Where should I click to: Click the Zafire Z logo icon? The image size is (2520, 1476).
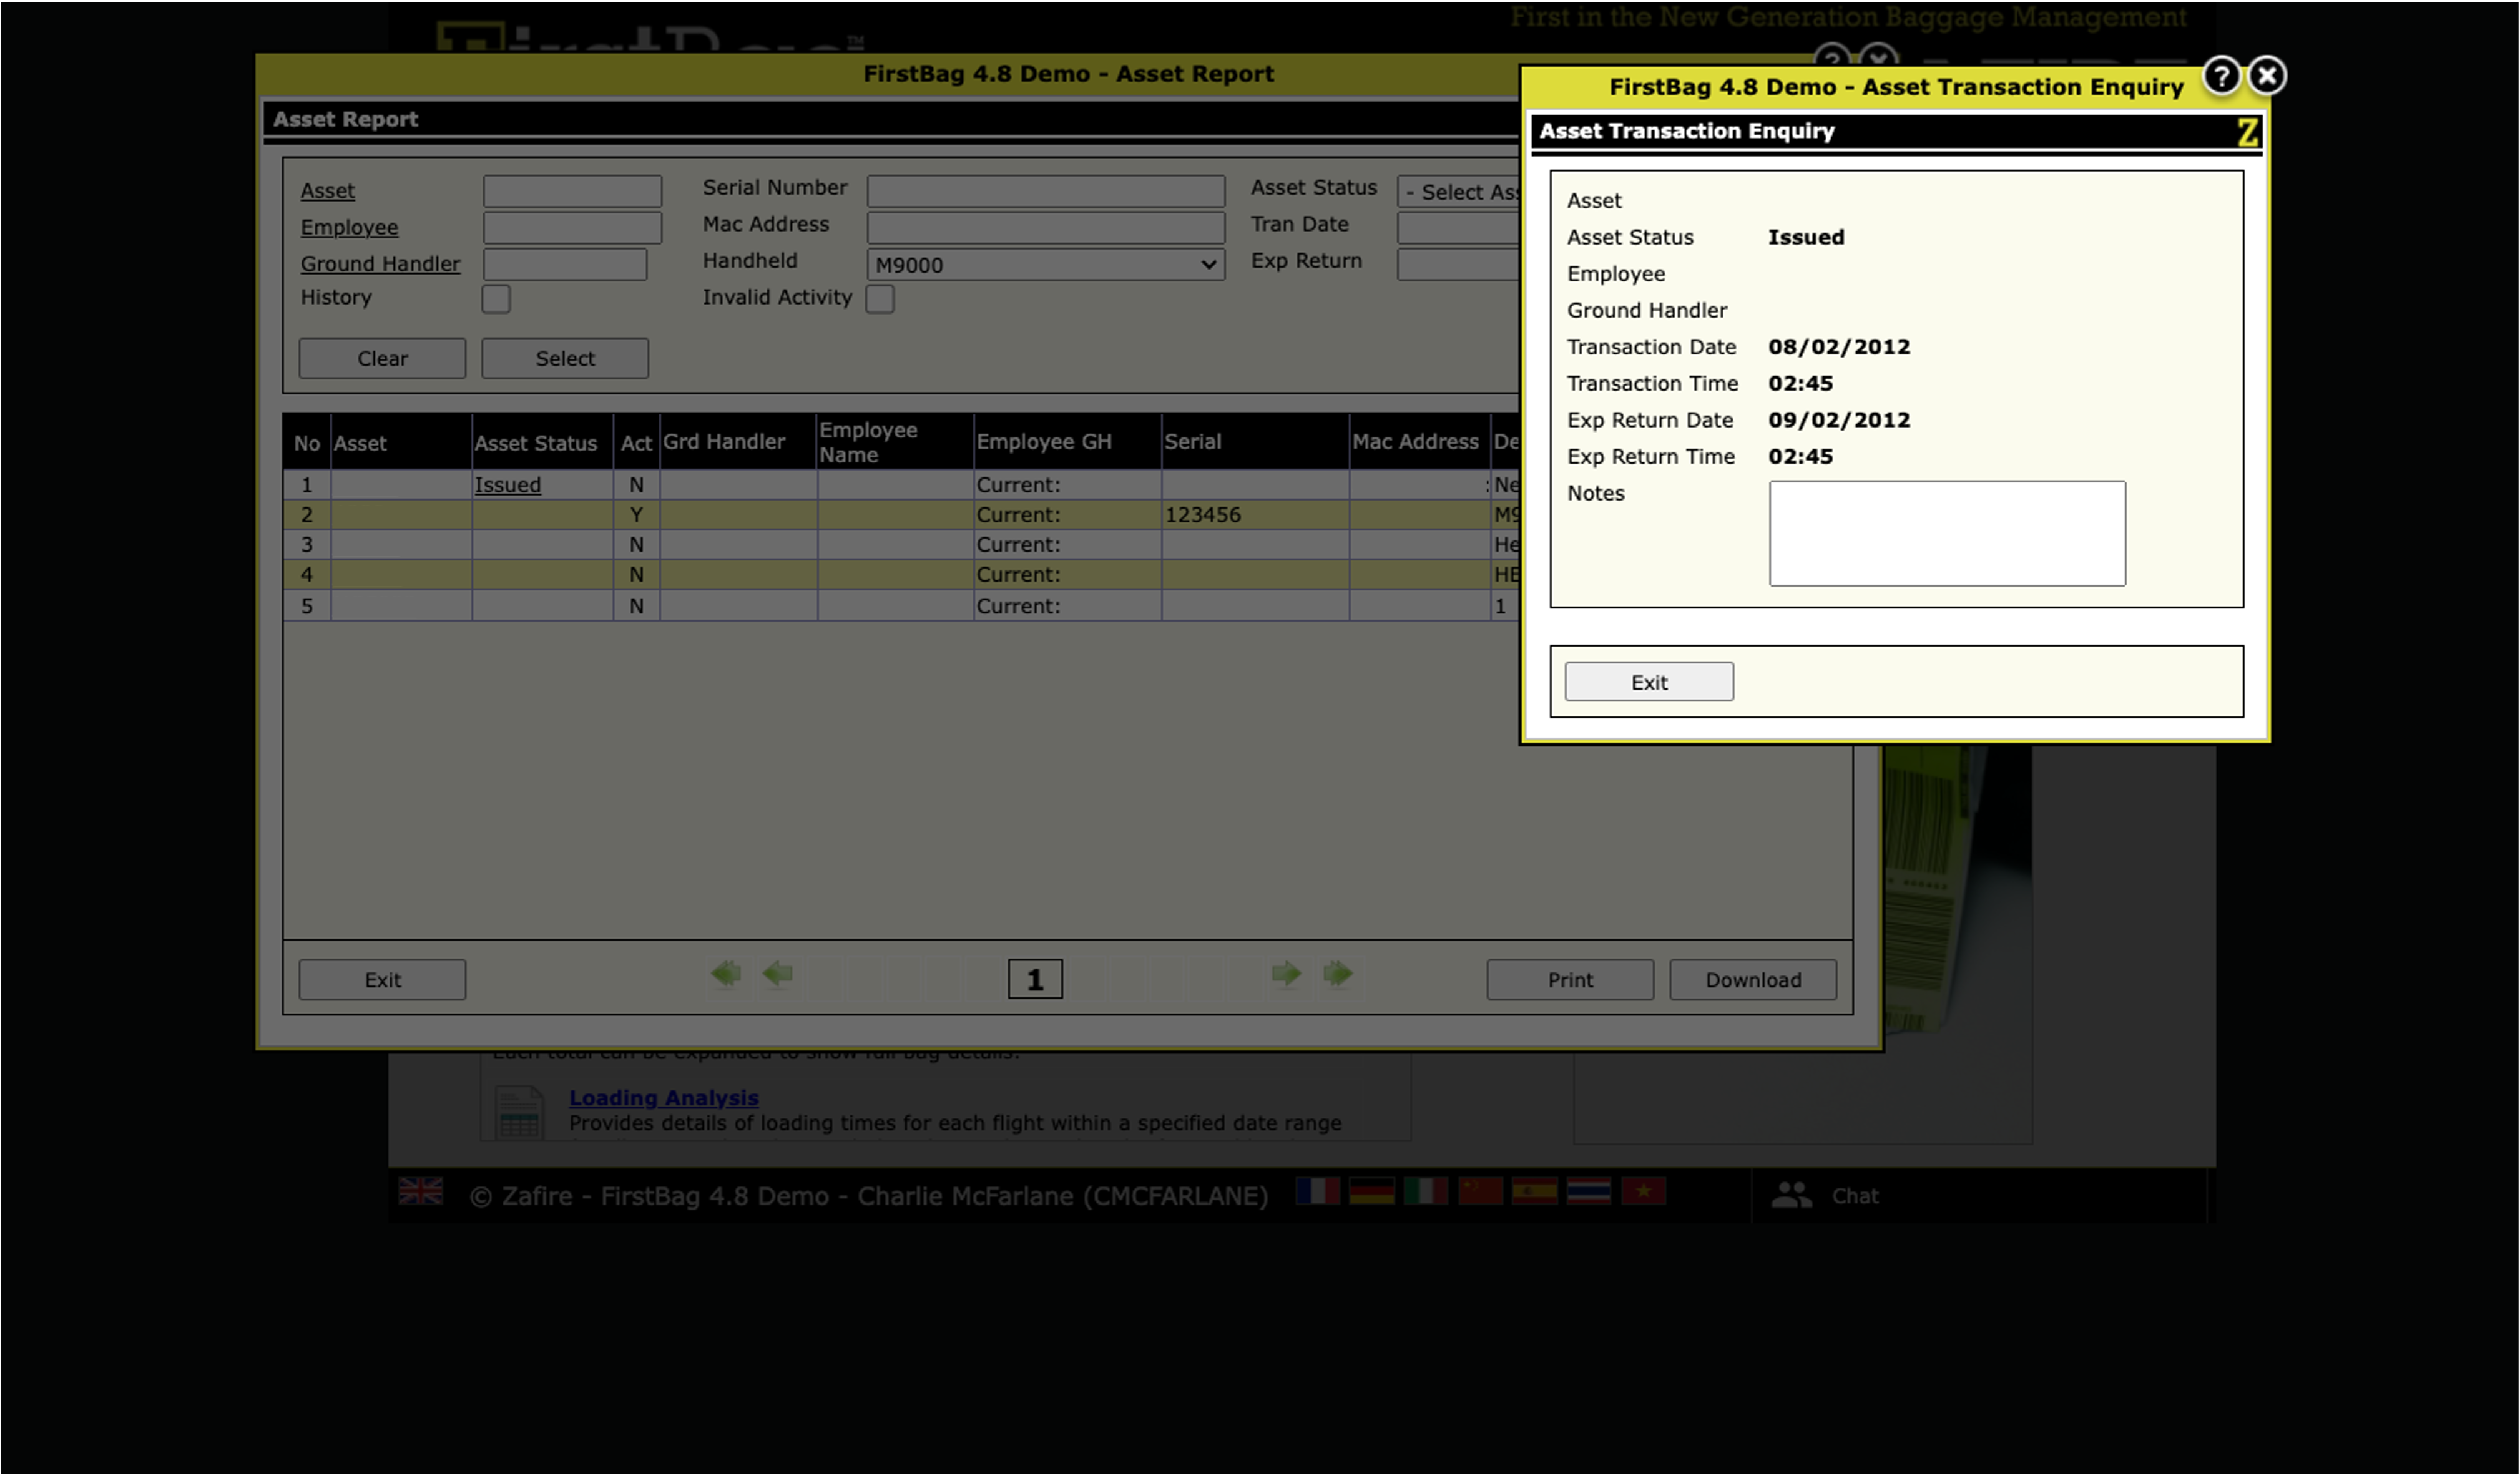pos(2247,132)
